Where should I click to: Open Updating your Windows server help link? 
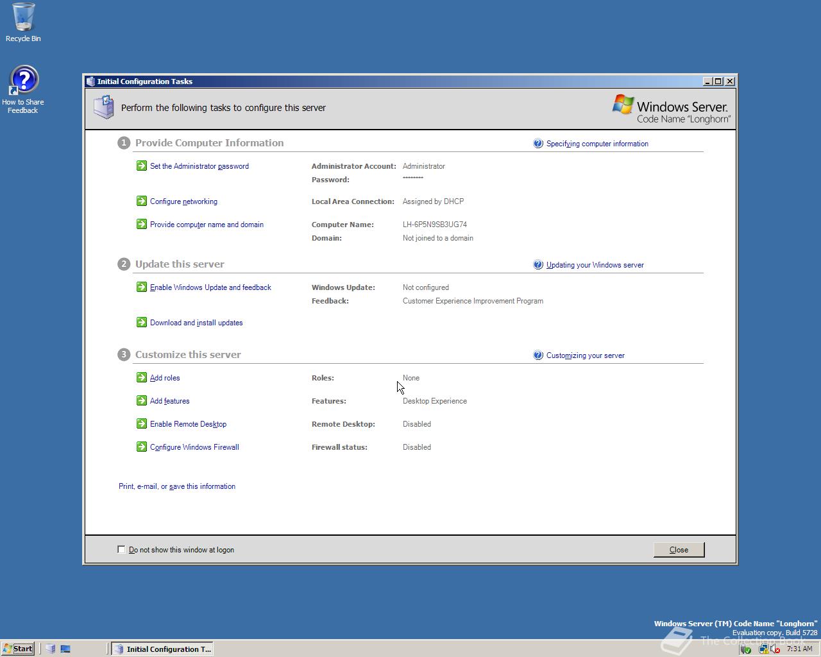(595, 265)
